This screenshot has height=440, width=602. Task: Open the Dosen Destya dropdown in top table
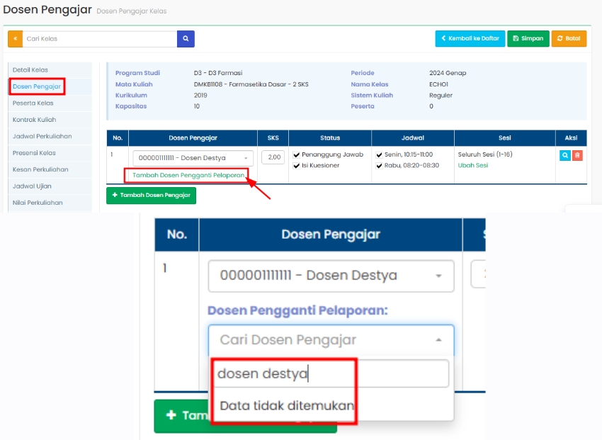point(192,158)
